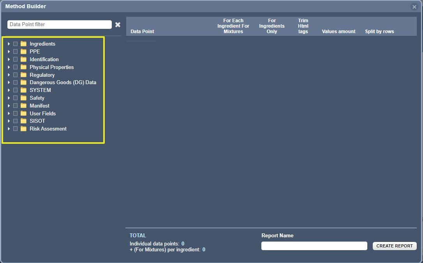The width and height of the screenshot is (423, 263).
Task: Expand the SISOT tree node
Action: click(9, 121)
